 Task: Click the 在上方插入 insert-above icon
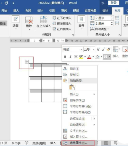[44, 19]
